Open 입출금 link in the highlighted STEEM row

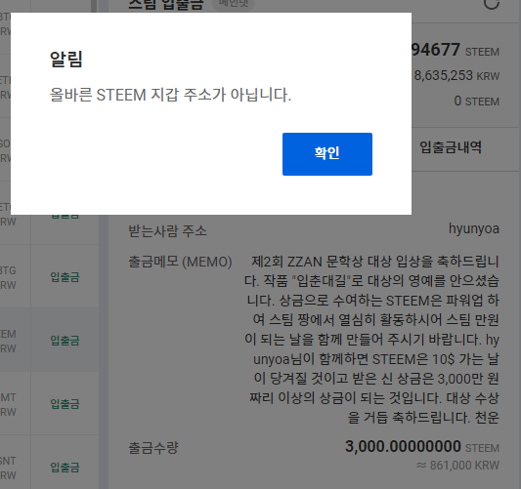pyautogui.click(x=65, y=341)
